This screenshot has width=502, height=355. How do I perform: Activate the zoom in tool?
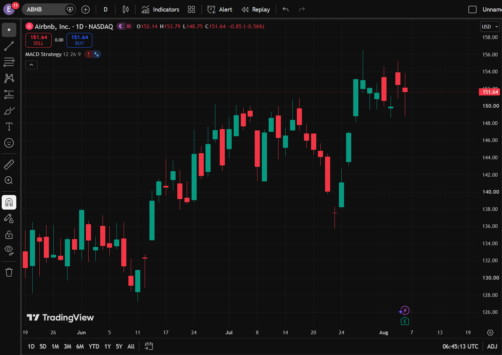(9, 180)
